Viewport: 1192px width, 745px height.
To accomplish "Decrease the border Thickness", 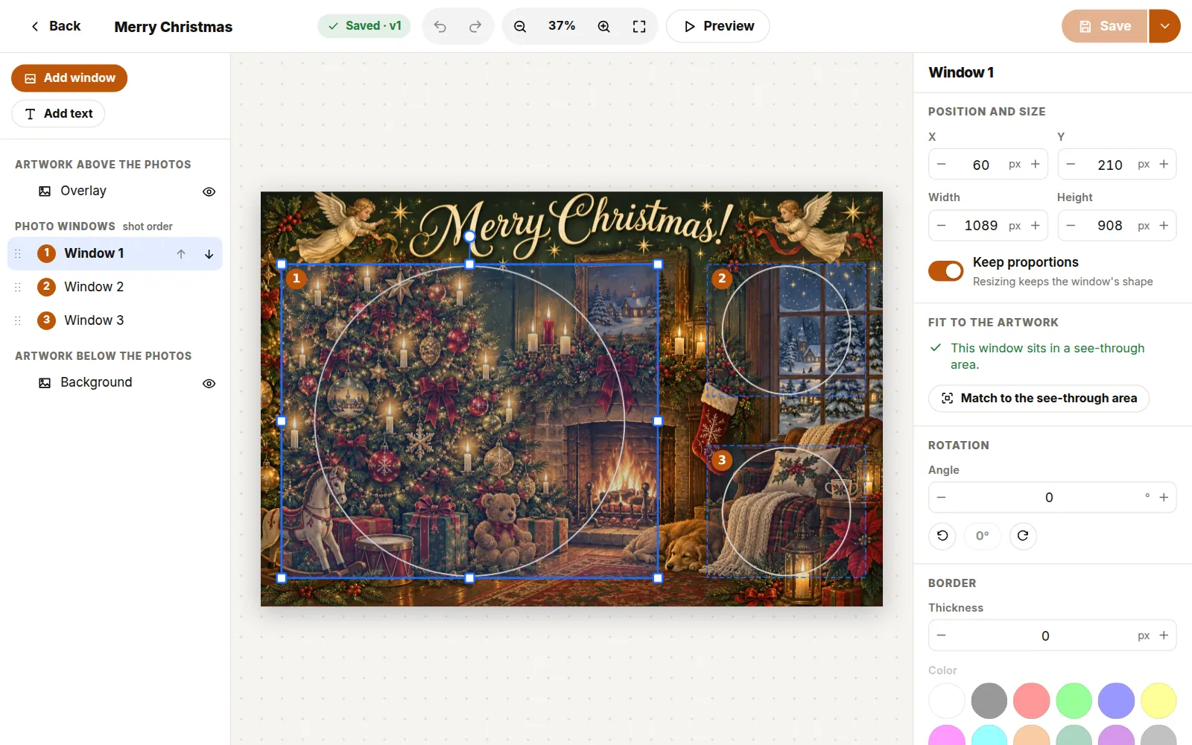I will point(942,635).
